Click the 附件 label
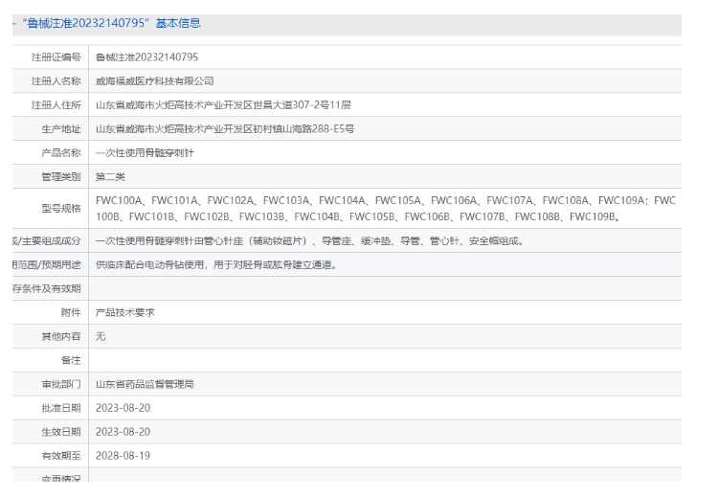This screenshot has height=498, width=718. pyautogui.click(x=71, y=312)
